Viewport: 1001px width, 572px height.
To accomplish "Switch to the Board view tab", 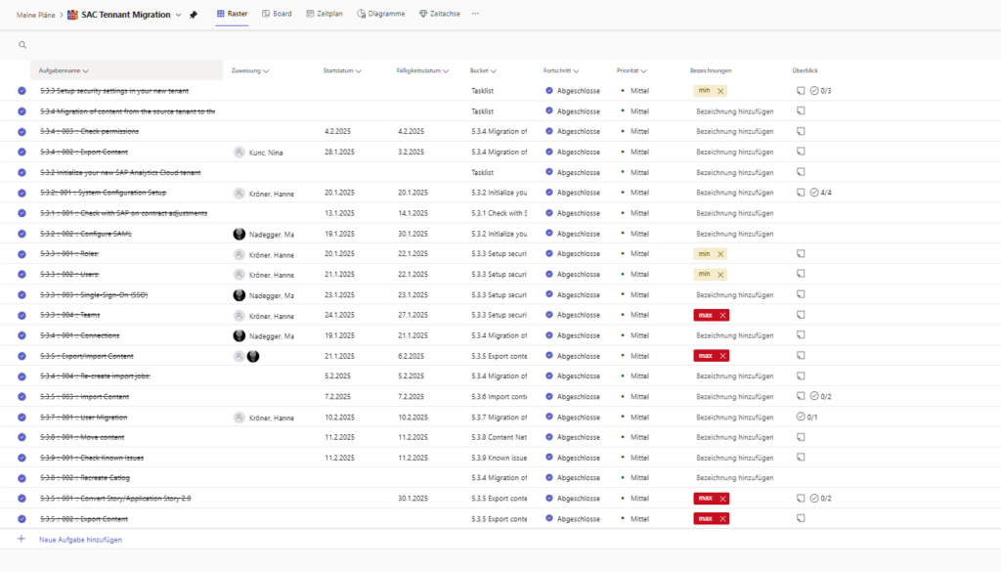I will (x=276, y=15).
